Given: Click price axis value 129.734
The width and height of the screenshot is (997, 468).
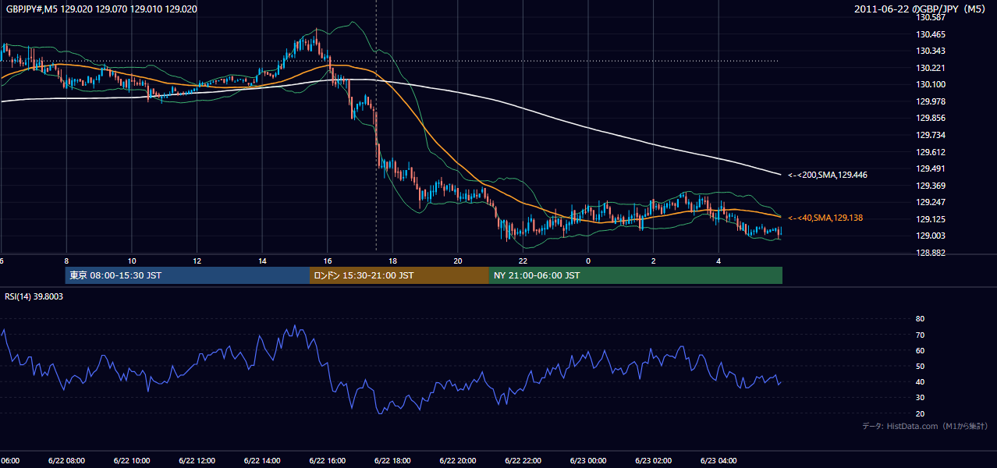Looking at the screenshot, I should [x=931, y=135].
